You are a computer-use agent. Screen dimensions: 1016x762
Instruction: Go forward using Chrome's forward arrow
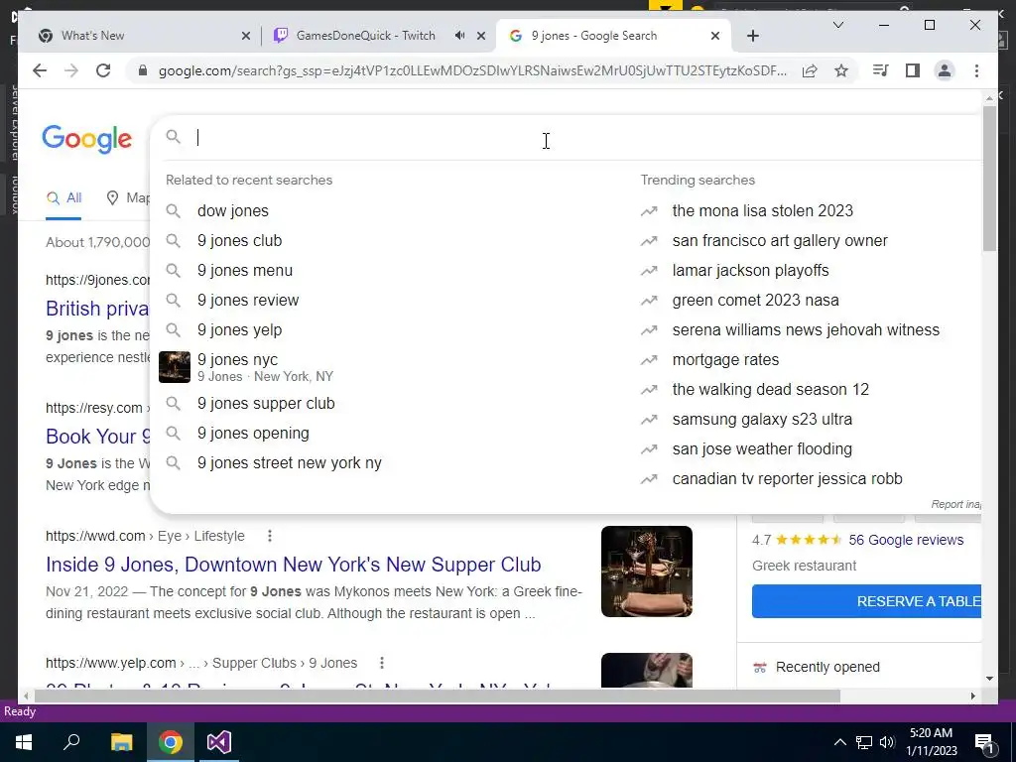pyautogui.click(x=71, y=70)
